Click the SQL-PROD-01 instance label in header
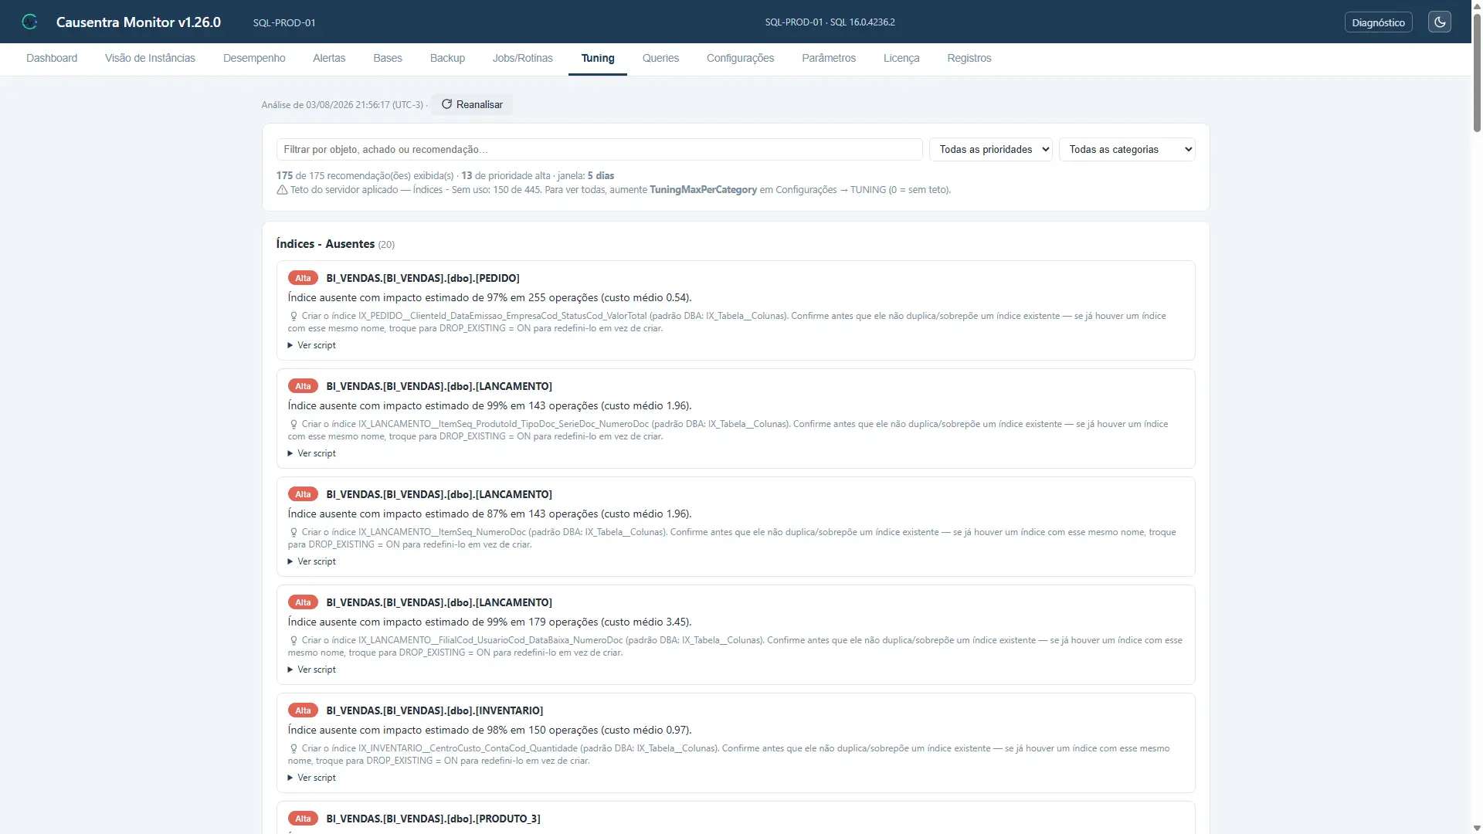1483x834 pixels. 284,22
